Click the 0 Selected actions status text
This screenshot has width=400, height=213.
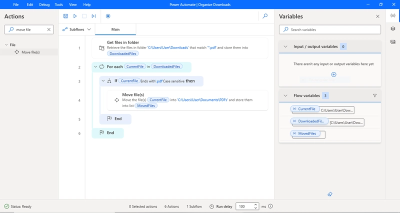[x=143, y=206]
